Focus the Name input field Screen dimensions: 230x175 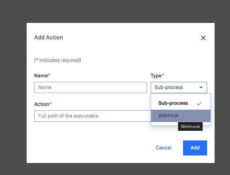[x=91, y=87]
